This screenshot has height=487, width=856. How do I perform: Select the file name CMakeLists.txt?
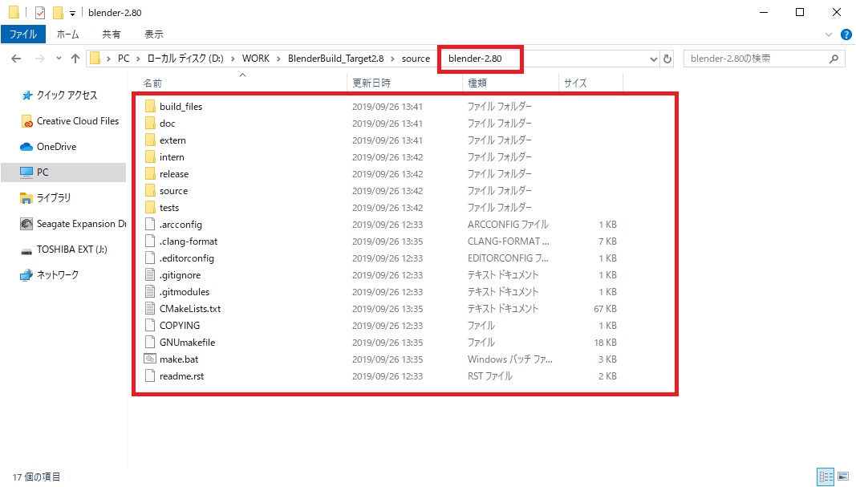pyautogui.click(x=190, y=309)
